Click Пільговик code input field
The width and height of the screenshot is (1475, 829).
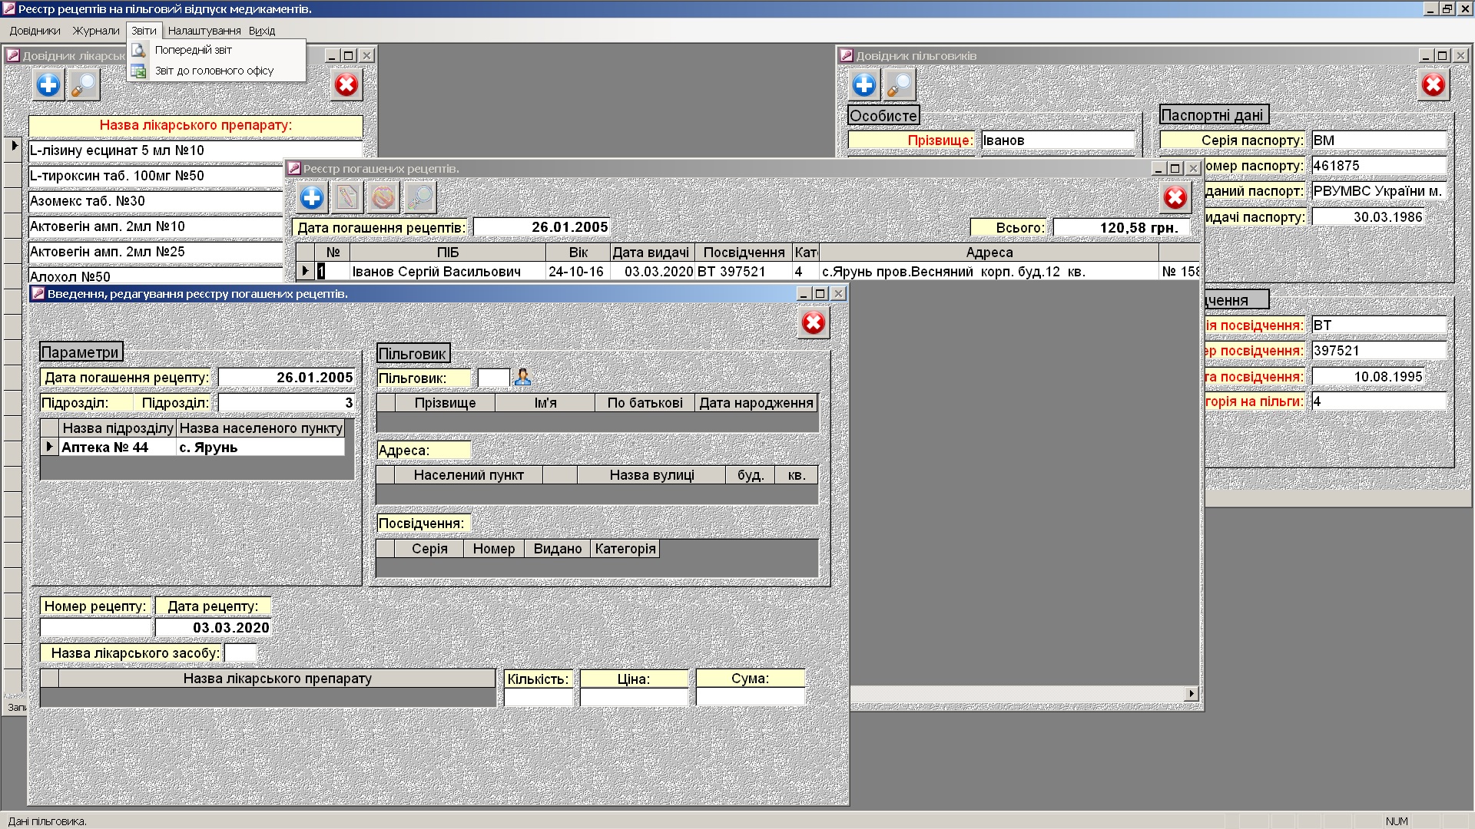[493, 378]
